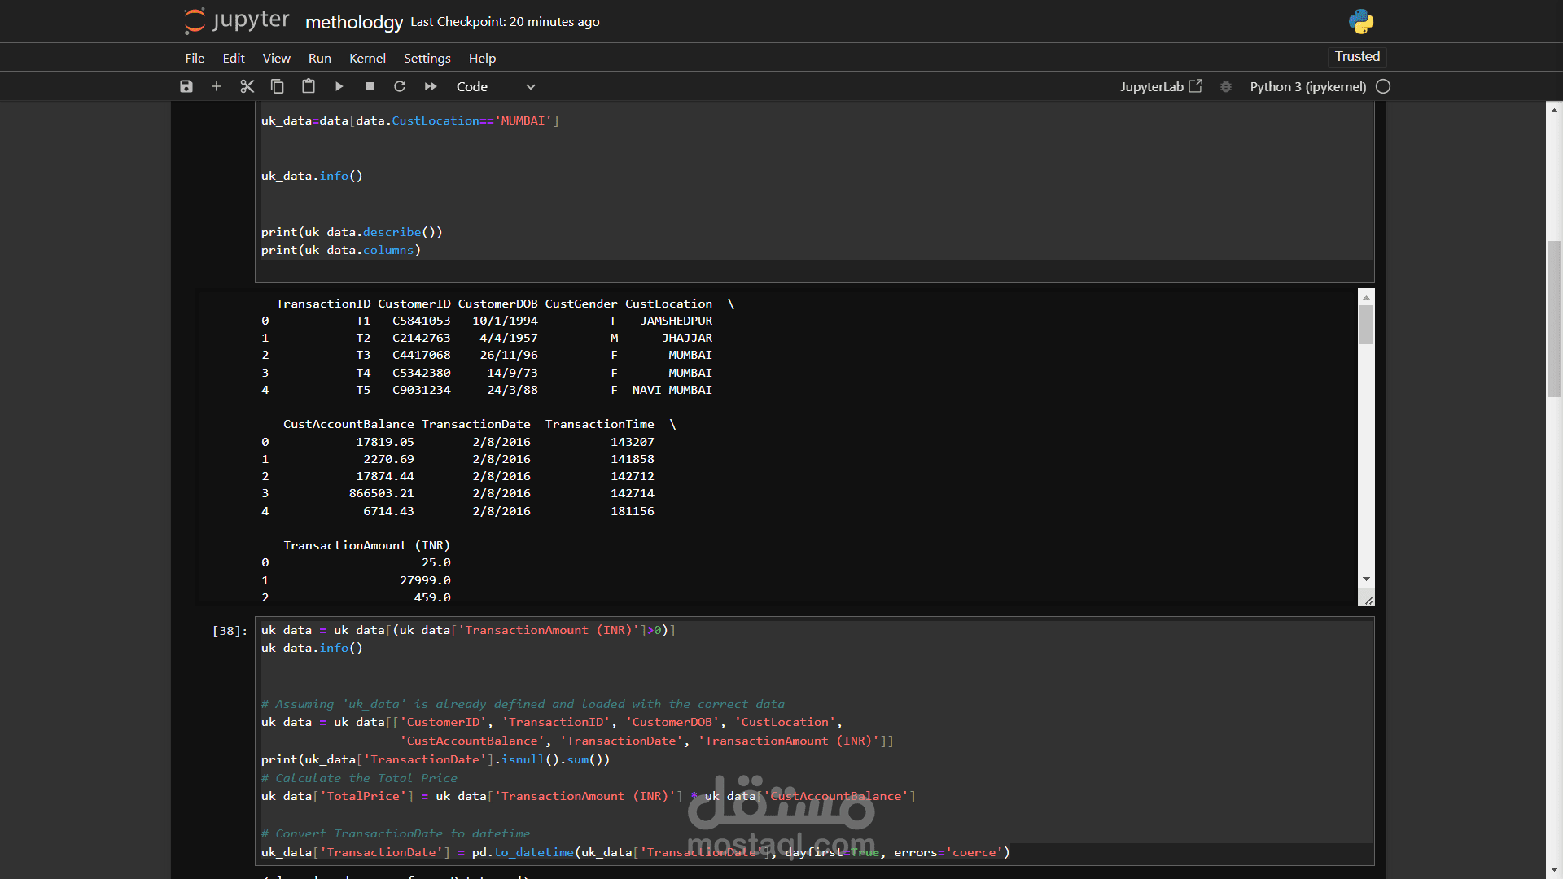Viewport: 1563px width, 879px height.
Task: Paste a cell using the clipboard icon
Action: pyautogui.click(x=309, y=86)
